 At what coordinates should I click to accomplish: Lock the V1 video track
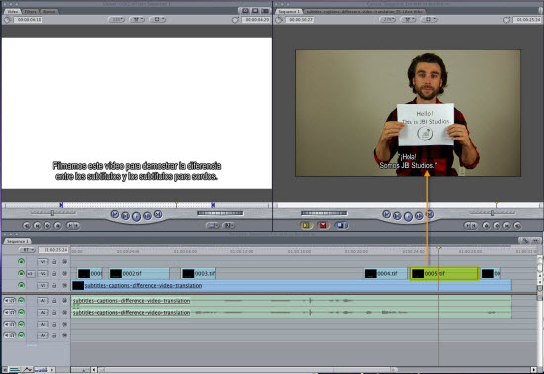point(54,286)
